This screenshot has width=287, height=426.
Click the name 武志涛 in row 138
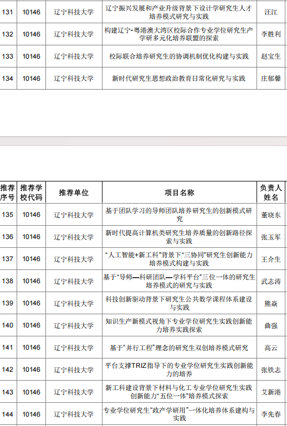tap(271, 281)
